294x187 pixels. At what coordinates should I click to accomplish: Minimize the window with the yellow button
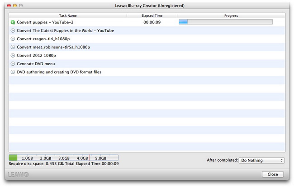15,5
